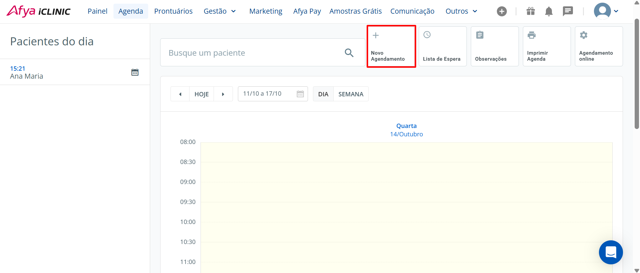The image size is (640, 273).
Task: Switch to DIA view
Action: (x=323, y=94)
